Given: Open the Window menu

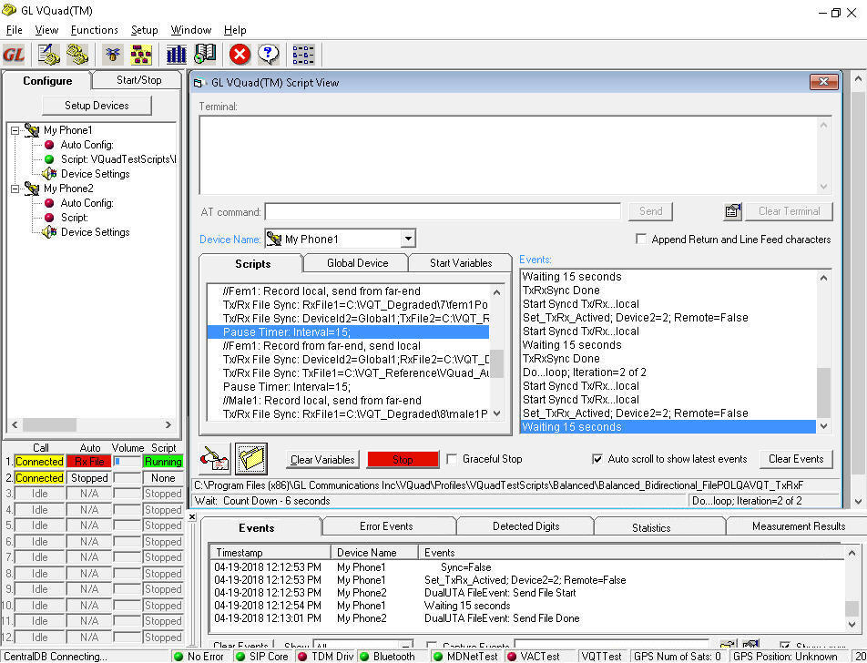Looking at the screenshot, I should [x=190, y=30].
